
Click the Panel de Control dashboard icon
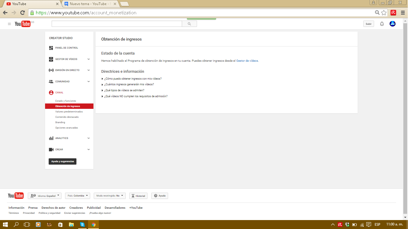tap(51, 48)
